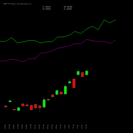Click the green candlestick above 20 Mar
Screen dimensions: 133x133
pyautogui.click(x=10, y=101)
